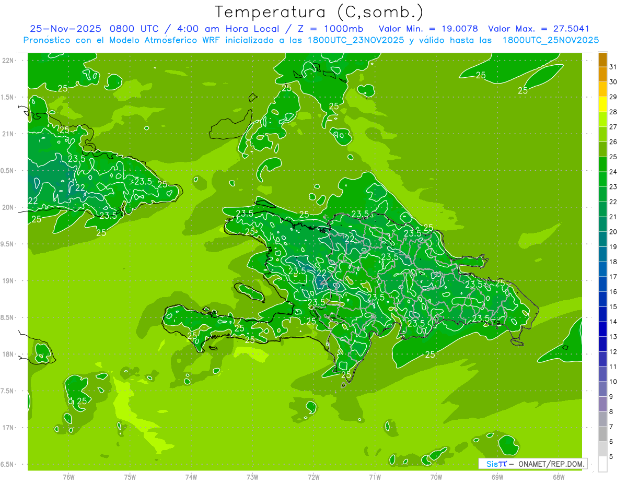Click the '73W' longitude axis label

[252, 477]
